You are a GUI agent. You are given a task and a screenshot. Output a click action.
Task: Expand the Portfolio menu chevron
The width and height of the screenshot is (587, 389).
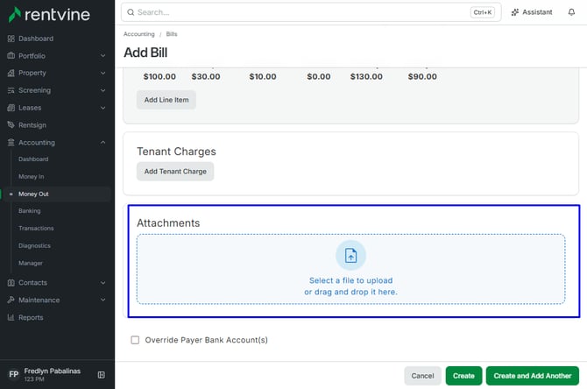click(103, 56)
